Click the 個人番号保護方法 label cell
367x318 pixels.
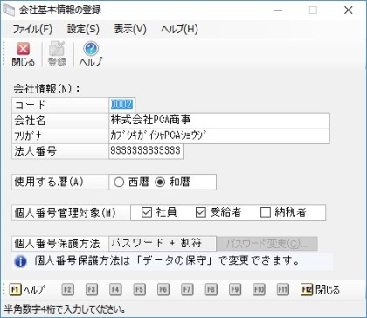60,244
